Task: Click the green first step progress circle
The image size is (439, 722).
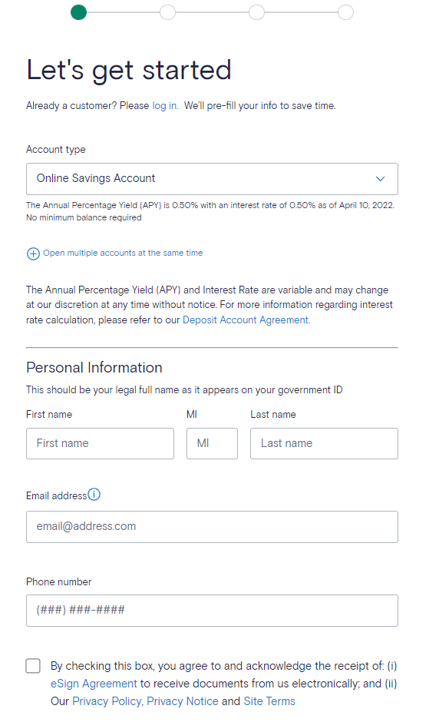Action: tap(79, 12)
